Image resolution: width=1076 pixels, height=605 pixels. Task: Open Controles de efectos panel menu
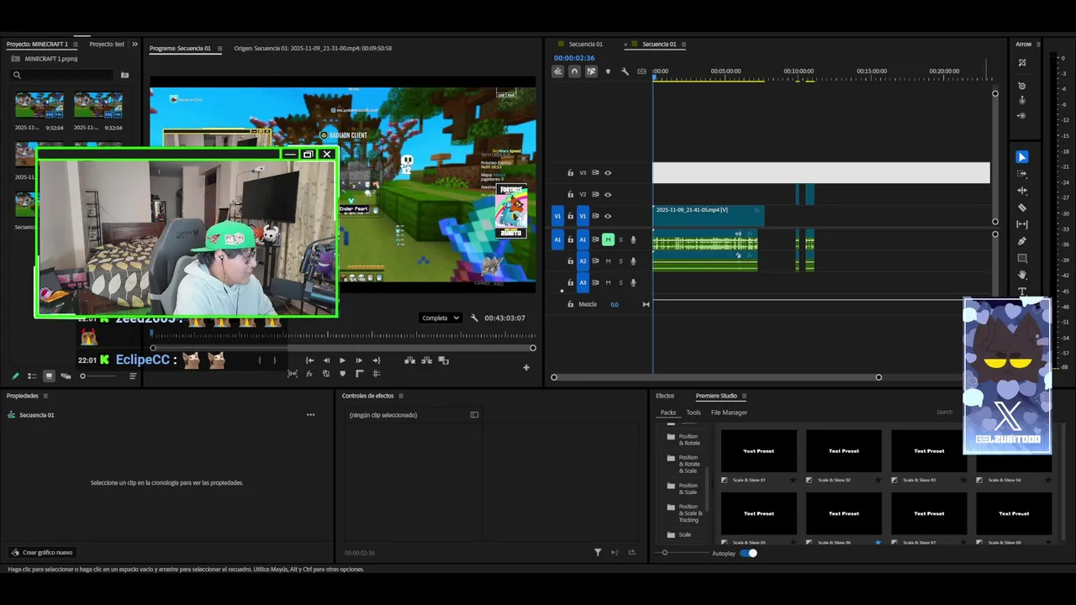click(401, 396)
